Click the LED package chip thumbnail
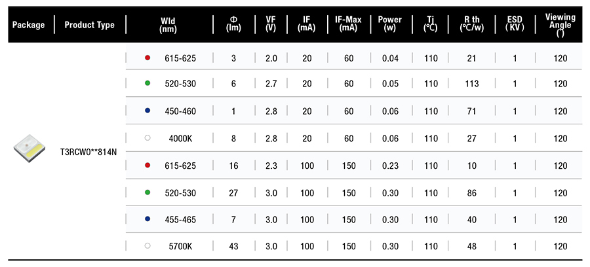Image resolution: width=590 pixels, height=267 pixels. 30,150
